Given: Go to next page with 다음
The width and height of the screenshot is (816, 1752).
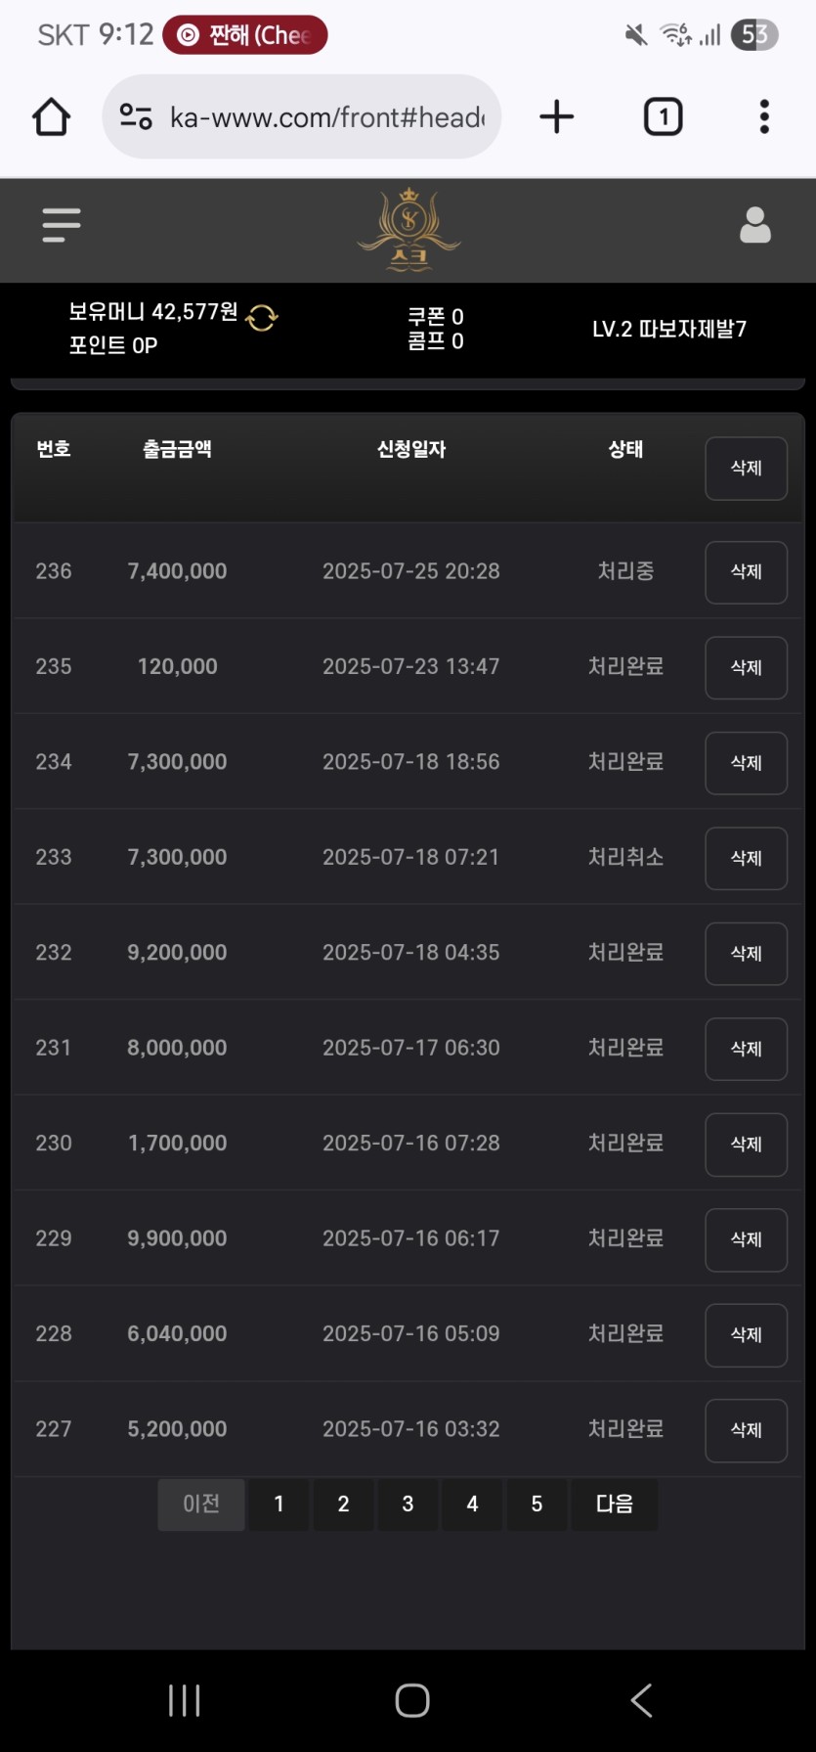Looking at the screenshot, I should point(614,1504).
